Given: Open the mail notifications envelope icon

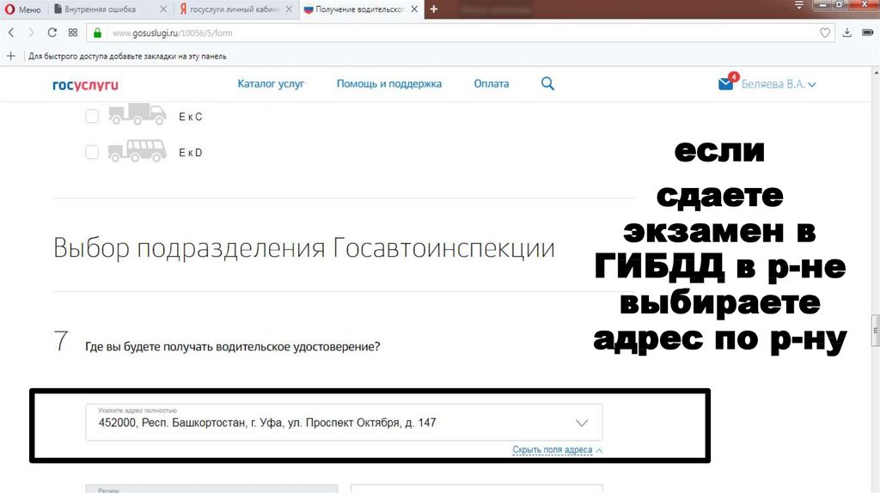Looking at the screenshot, I should tap(726, 83).
